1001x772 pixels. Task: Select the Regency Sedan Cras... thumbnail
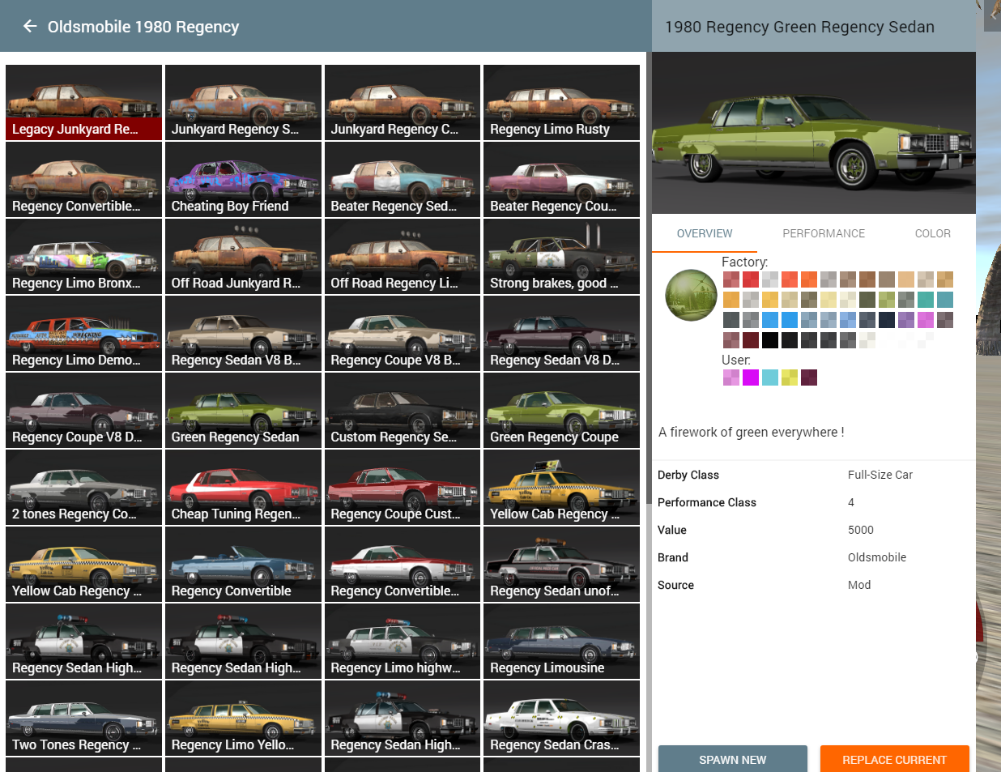pyautogui.click(x=561, y=718)
